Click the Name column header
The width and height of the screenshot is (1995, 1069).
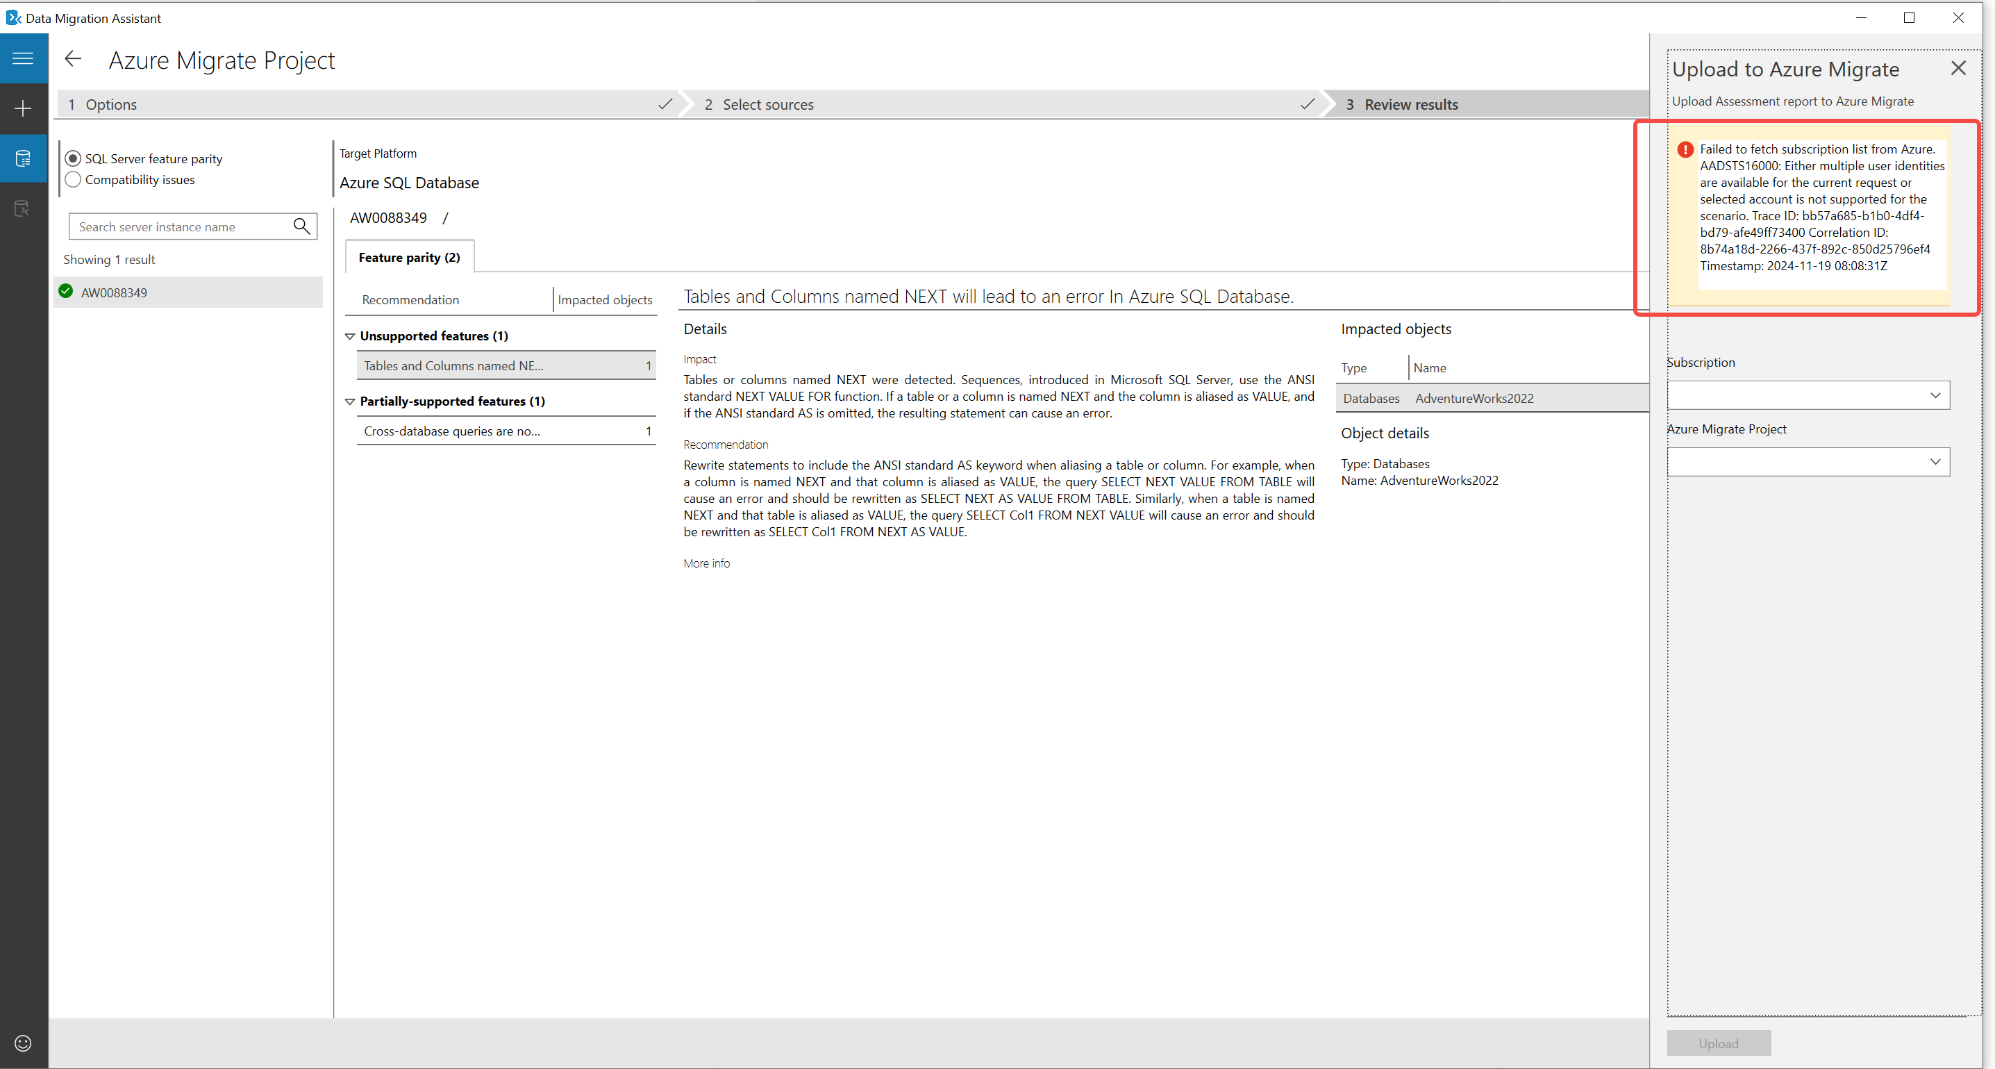click(x=1430, y=368)
